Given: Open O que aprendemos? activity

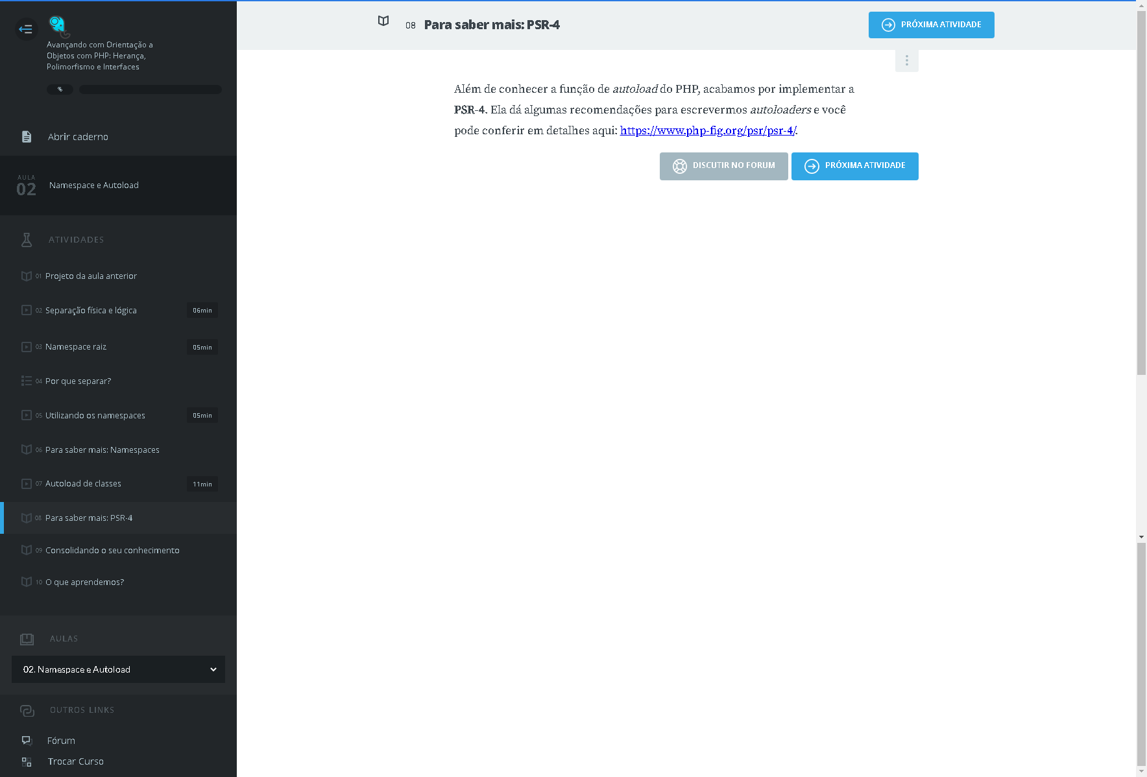Looking at the screenshot, I should [84, 582].
